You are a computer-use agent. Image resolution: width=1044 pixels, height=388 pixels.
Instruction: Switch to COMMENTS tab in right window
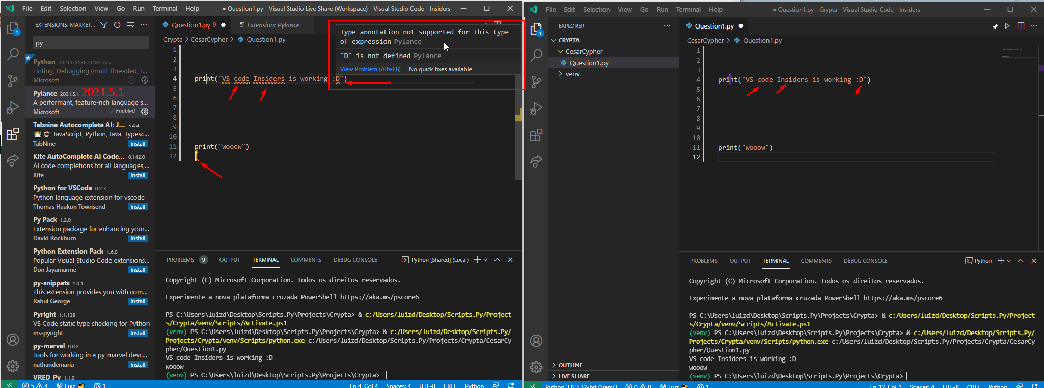pos(816,261)
